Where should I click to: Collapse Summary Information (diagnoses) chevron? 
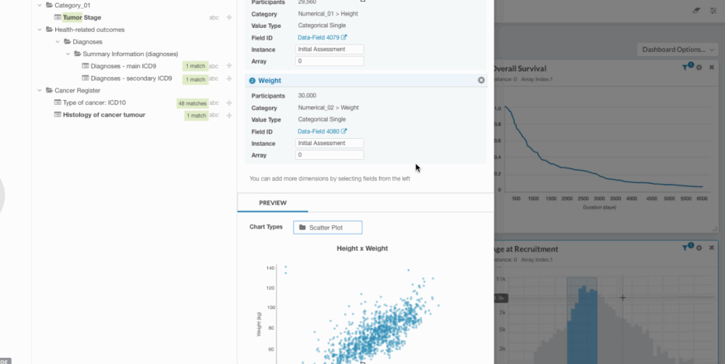pos(68,54)
